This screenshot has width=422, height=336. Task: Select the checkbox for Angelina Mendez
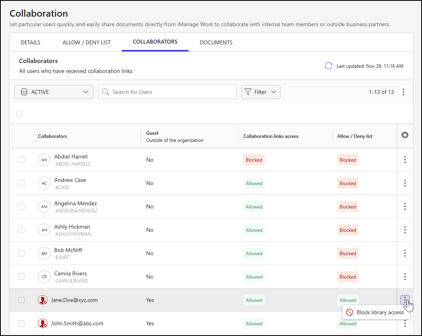21,206
